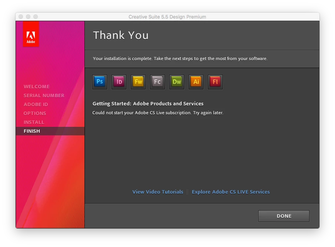This screenshot has height=247, width=335.
Task: Zoom the installer window
Action: click(x=36, y=17)
